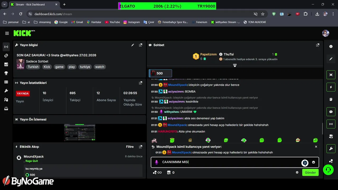Image resolution: width=338 pixels, height=190 pixels.
Task: Click the round arrow icon inside chat input
Action: pos(305,163)
